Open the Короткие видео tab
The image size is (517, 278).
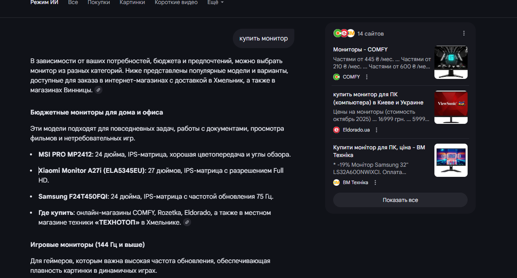pos(176,2)
